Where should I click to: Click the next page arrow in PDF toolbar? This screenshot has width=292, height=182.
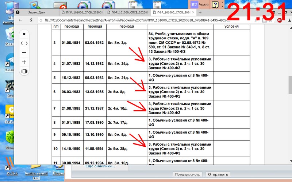click(x=27, y=43)
